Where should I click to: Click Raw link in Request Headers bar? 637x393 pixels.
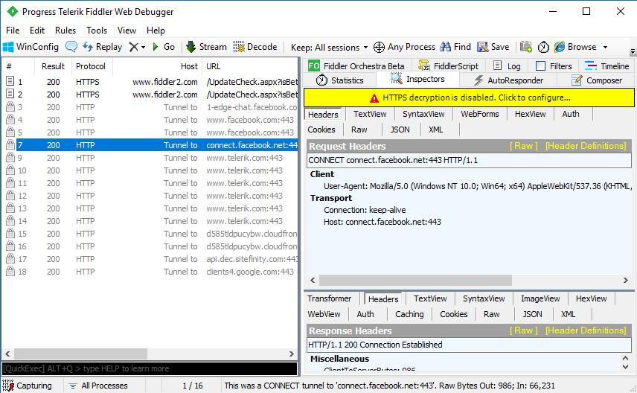point(524,146)
